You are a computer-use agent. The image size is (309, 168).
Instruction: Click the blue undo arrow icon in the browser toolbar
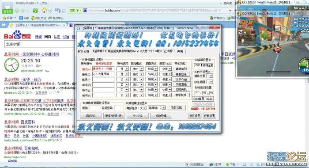pos(58,10)
